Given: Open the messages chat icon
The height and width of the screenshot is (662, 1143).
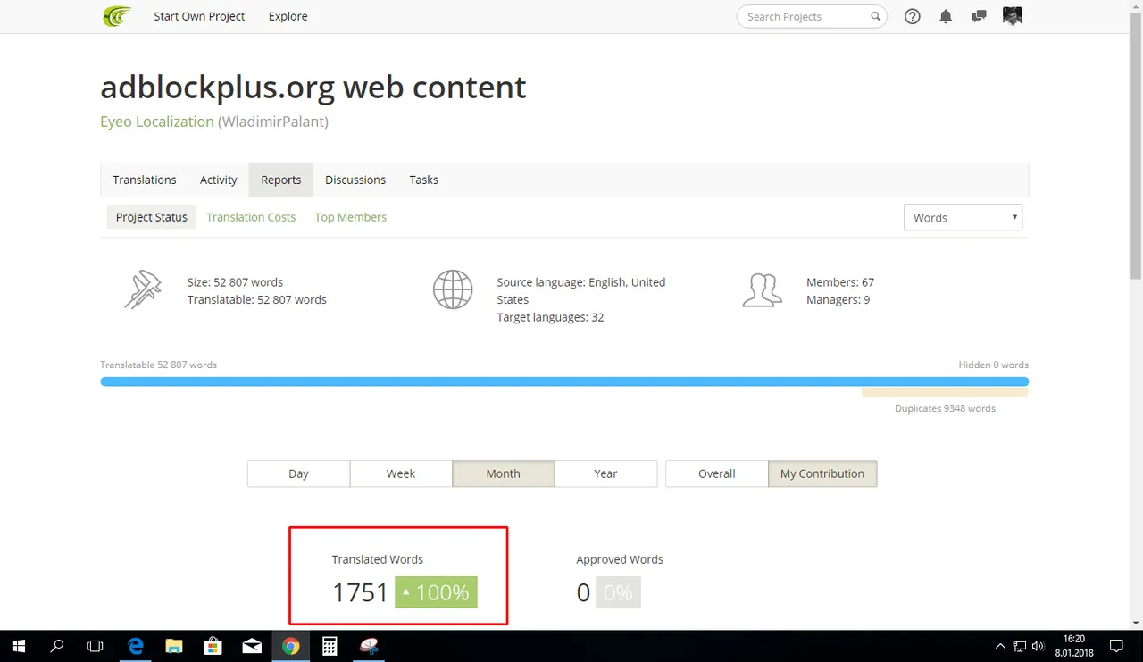Looking at the screenshot, I should point(979,16).
